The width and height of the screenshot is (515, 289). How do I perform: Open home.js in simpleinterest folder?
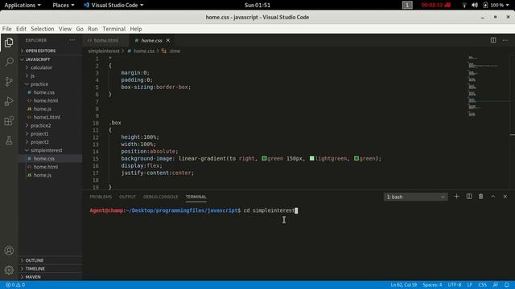43,175
